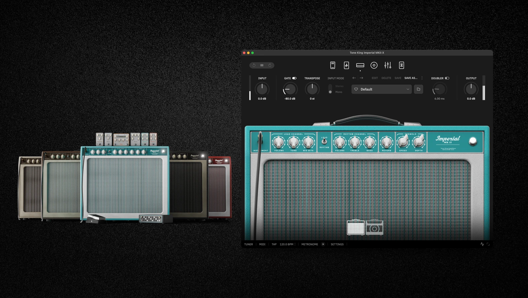Click the resize window icon in bottom bar

tap(488, 244)
